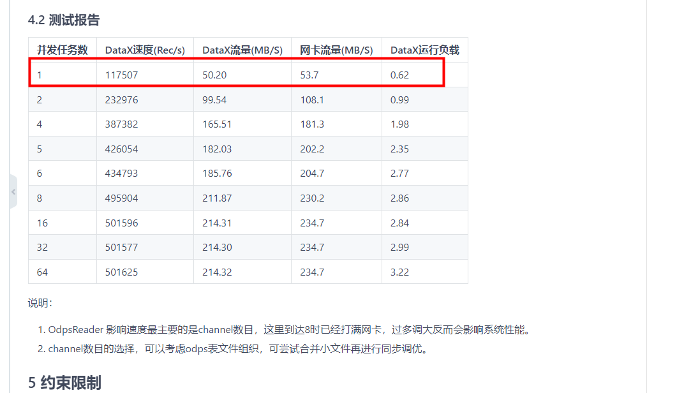Select the column header "DataX流量(MB/S)"
The height and width of the screenshot is (393, 677).
pos(242,50)
